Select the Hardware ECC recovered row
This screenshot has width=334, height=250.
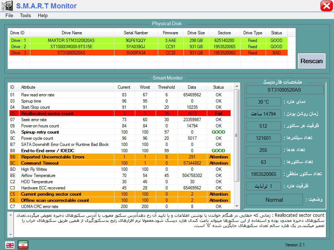pyautogui.click(x=120, y=188)
